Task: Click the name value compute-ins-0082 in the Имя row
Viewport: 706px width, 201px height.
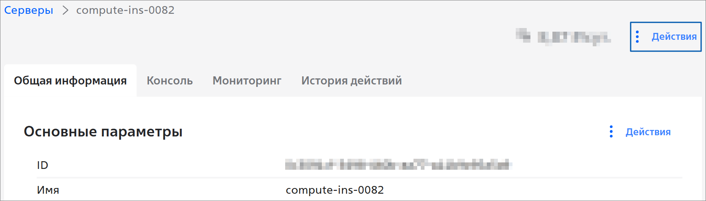Action: [x=334, y=190]
